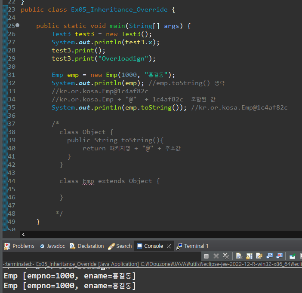Toggle Show Console When Standard Out Changes
Image resolution: width=302 pixels, height=293 pixels.
pyautogui.click(x=269, y=256)
